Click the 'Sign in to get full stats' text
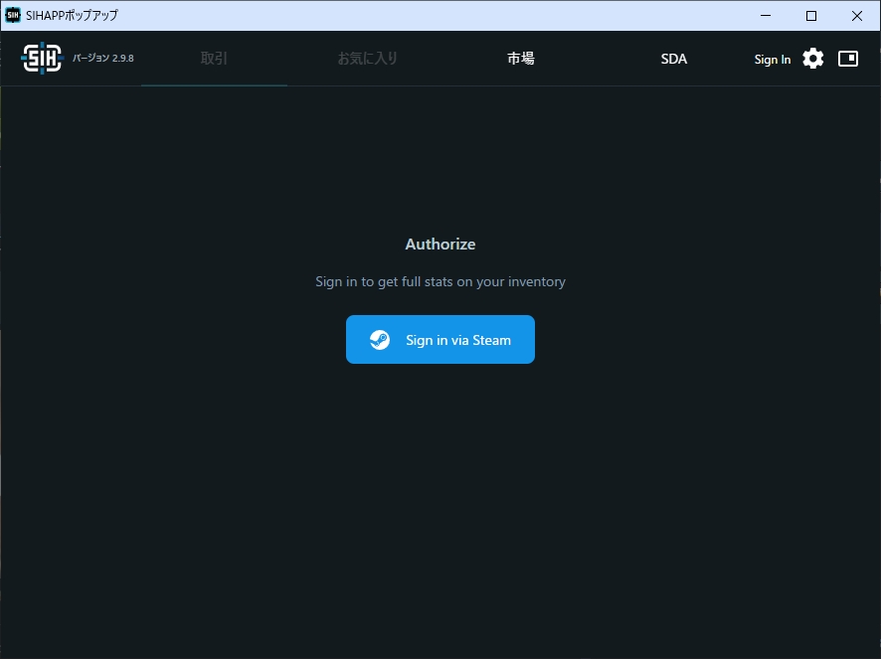This screenshot has height=659, width=881. pyautogui.click(x=440, y=282)
